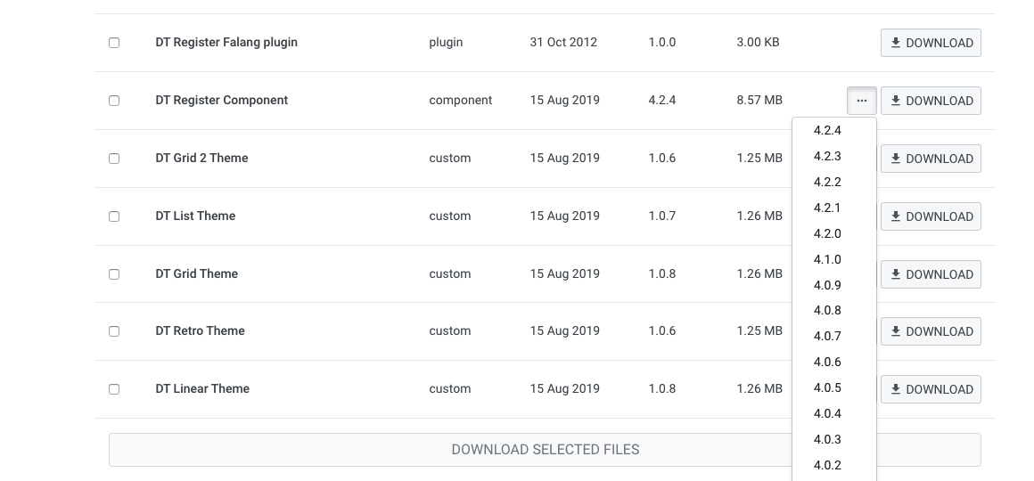Tick the DT Register Component checkbox
Viewport: 1034px width, 481px height.
click(x=114, y=101)
